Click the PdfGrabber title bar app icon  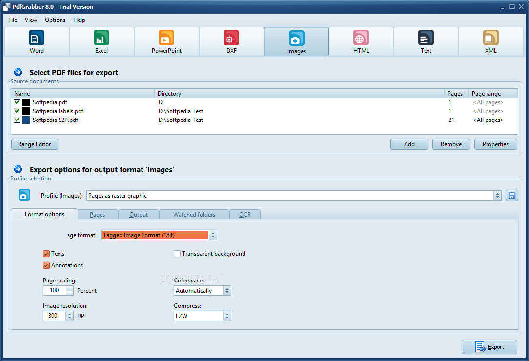click(x=6, y=7)
